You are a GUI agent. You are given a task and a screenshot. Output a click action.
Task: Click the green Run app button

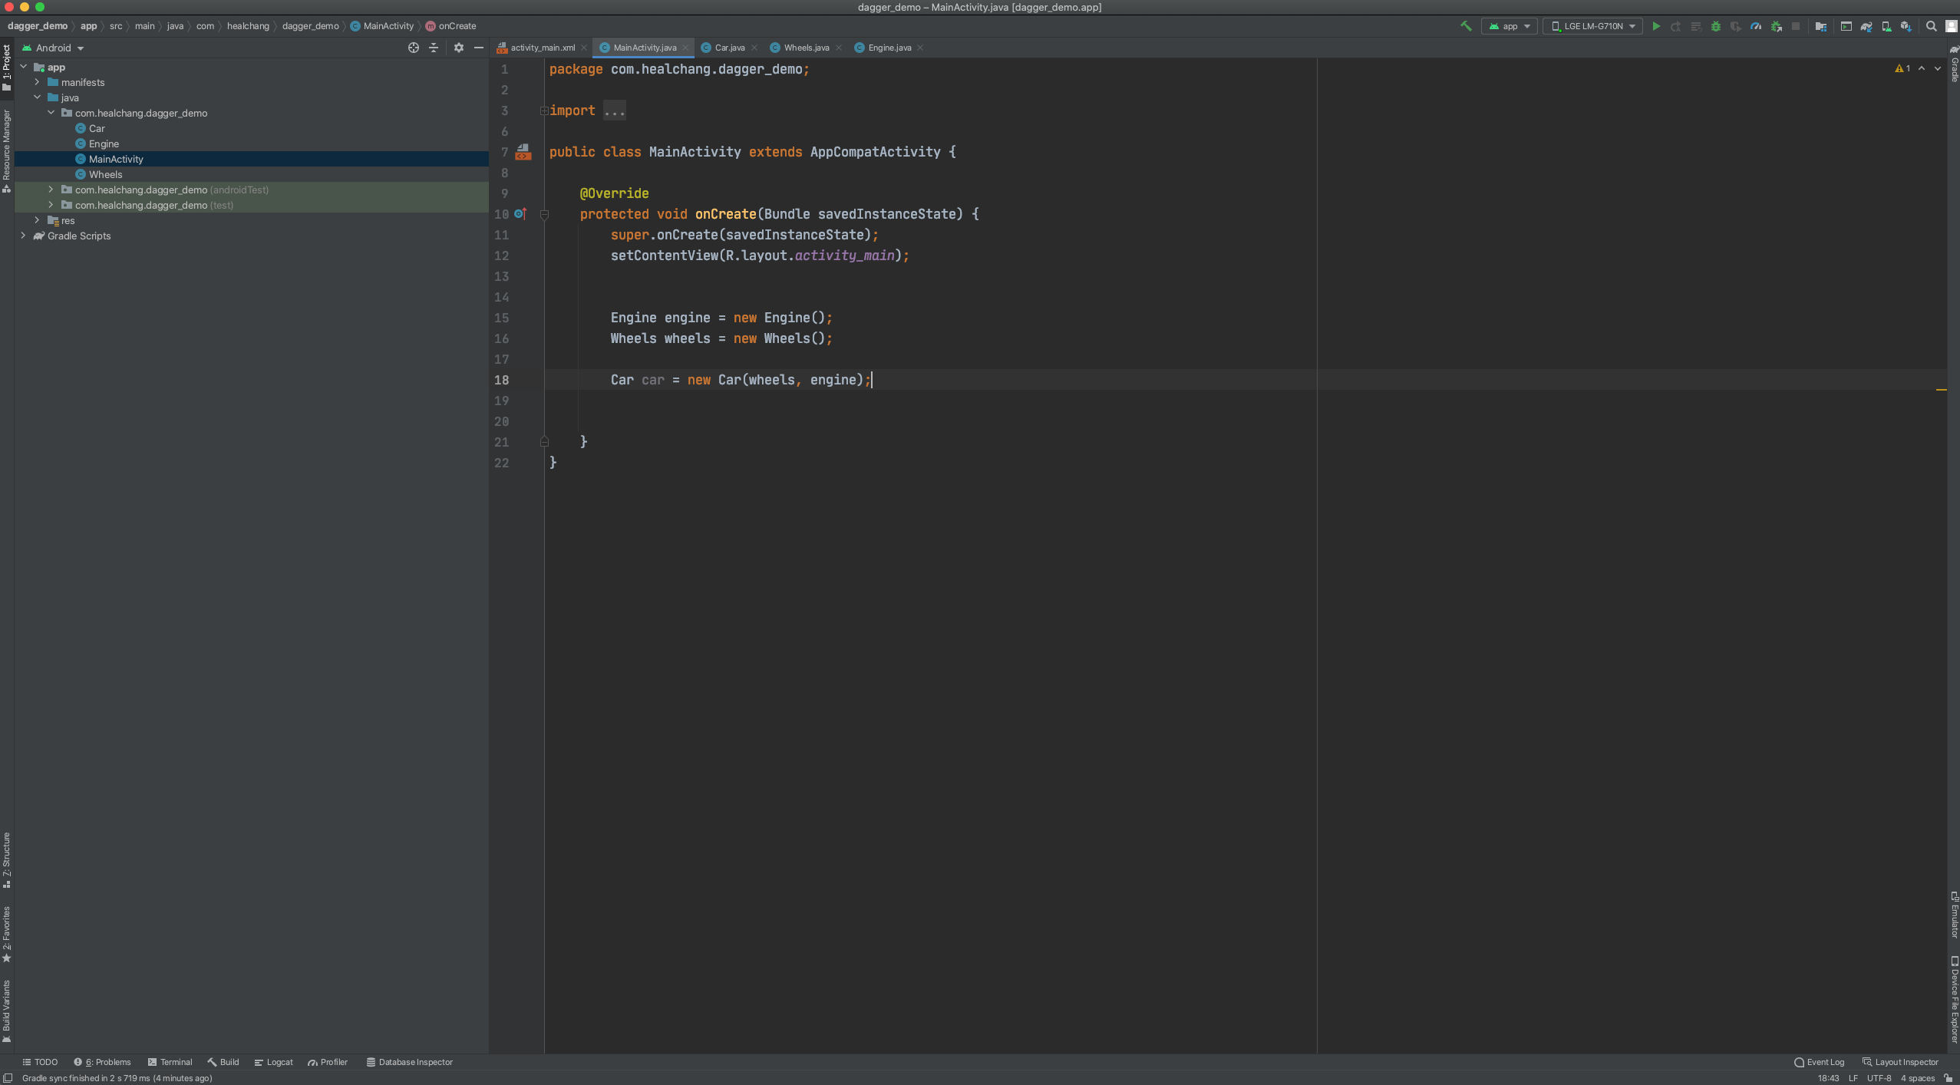point(1655,26)
